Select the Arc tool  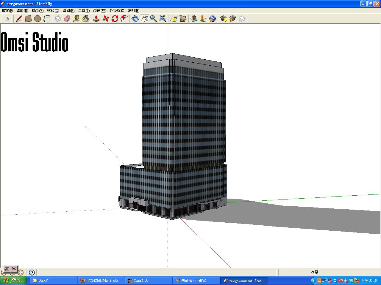(47, 19)
